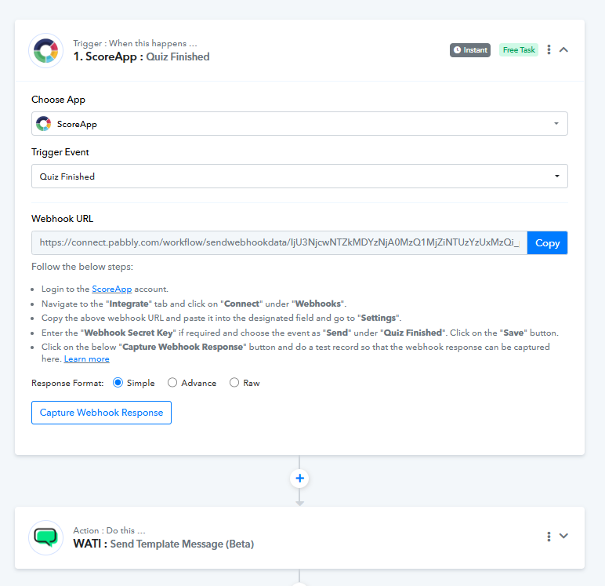605x586 pixels.
Task: Open three-dot menu on ScoreApp trigger step
Action: click(549, 49)
